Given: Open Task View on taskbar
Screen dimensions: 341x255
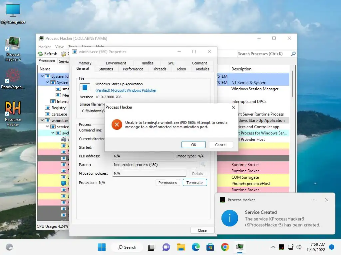Looking at the screenshot, I should [151, 247].
